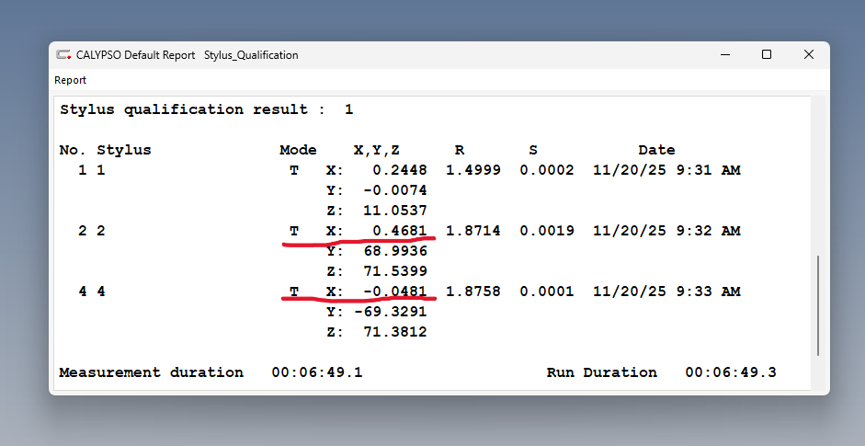Image resolution: width=865 pixels, height=446 pixels.
Task: Click the Y value 68.9936
Action: [395, 251]
